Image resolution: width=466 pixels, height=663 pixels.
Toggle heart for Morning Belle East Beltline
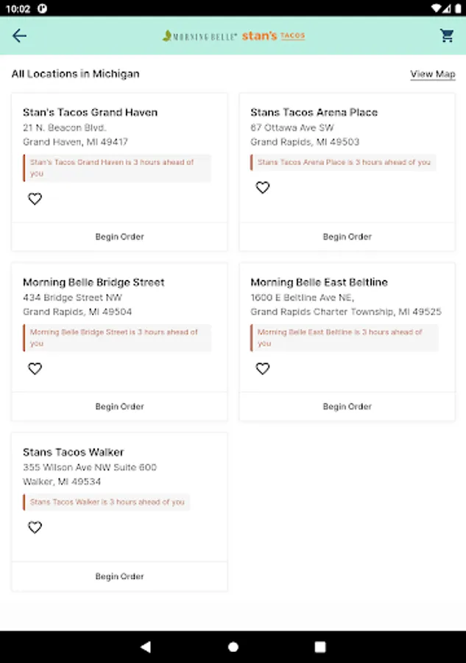[x=263, y=368]
